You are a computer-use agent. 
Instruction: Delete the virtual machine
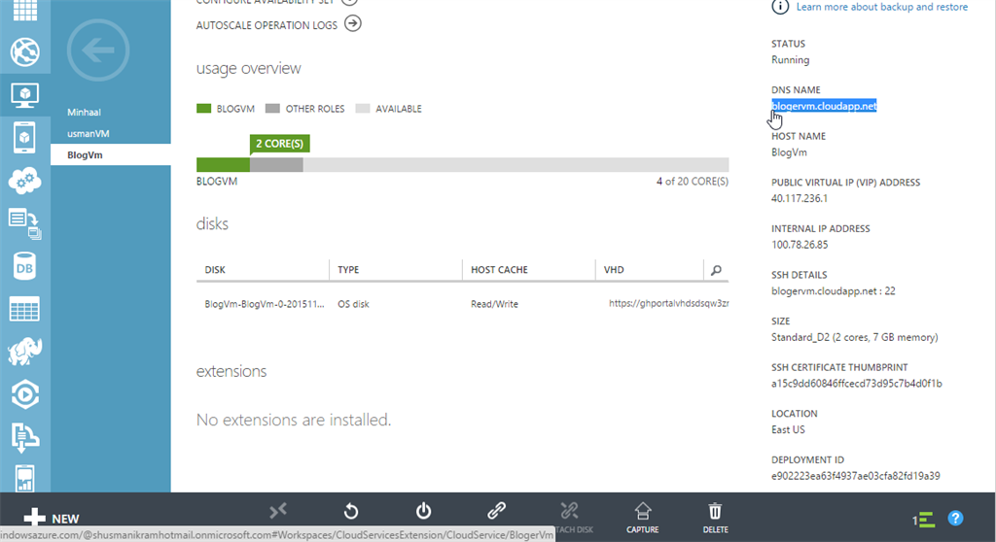click(715, 518)
